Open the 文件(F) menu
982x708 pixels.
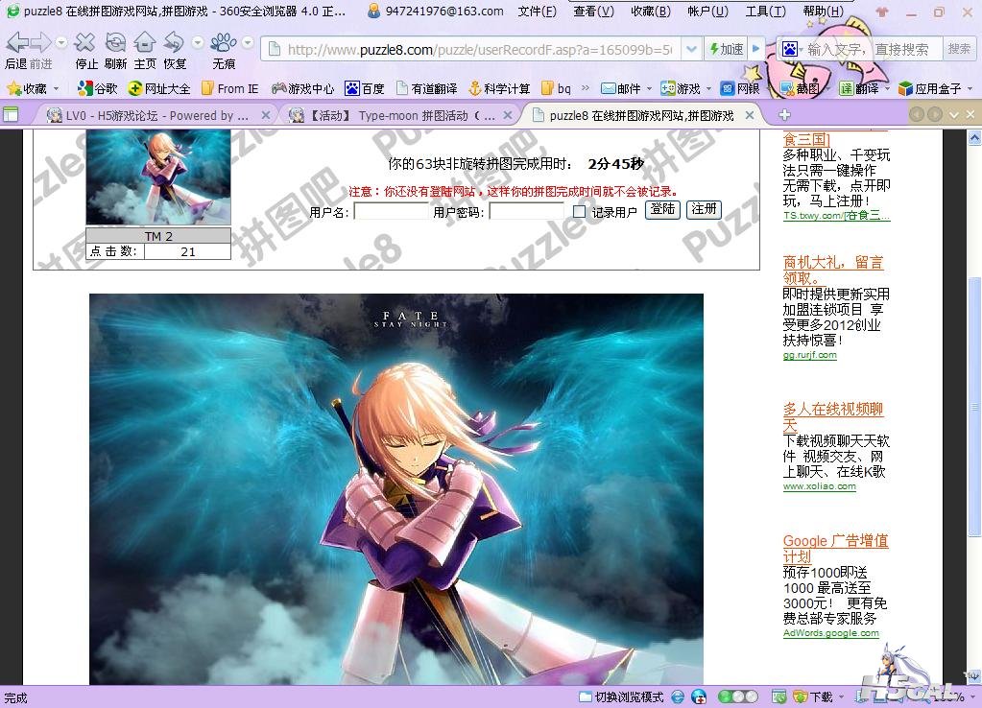coord(538,12)
